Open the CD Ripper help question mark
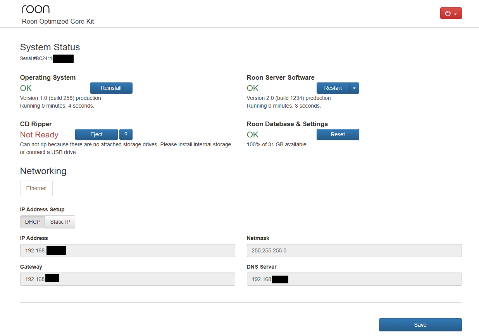This screenshot has height=336, width=479. [126, 134]
